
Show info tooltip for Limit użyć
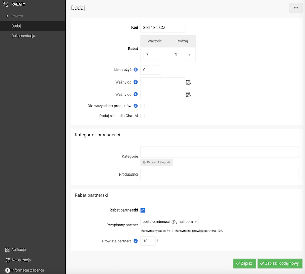click(136, 70)
